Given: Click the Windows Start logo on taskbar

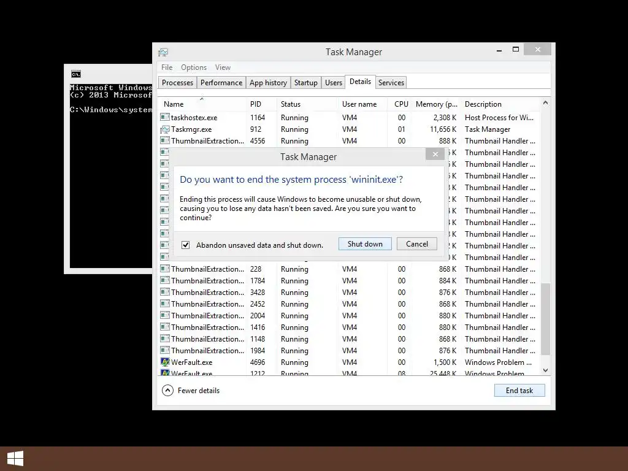Looking at the screenshot, I should click(x=15, y=458).
